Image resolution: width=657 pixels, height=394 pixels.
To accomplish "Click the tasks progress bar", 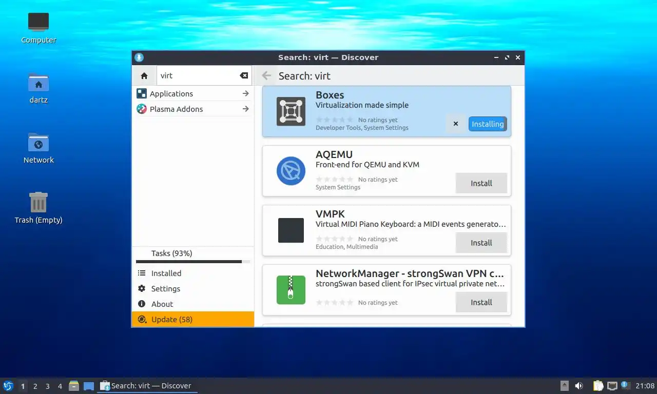I will (193, 262).
